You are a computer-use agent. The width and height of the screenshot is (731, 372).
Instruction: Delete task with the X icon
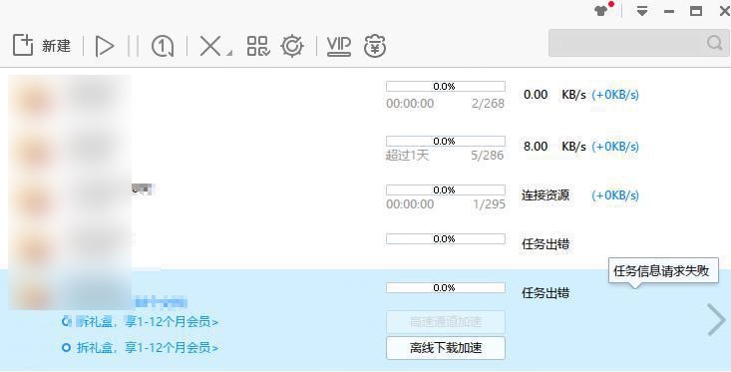pos(210,46)
